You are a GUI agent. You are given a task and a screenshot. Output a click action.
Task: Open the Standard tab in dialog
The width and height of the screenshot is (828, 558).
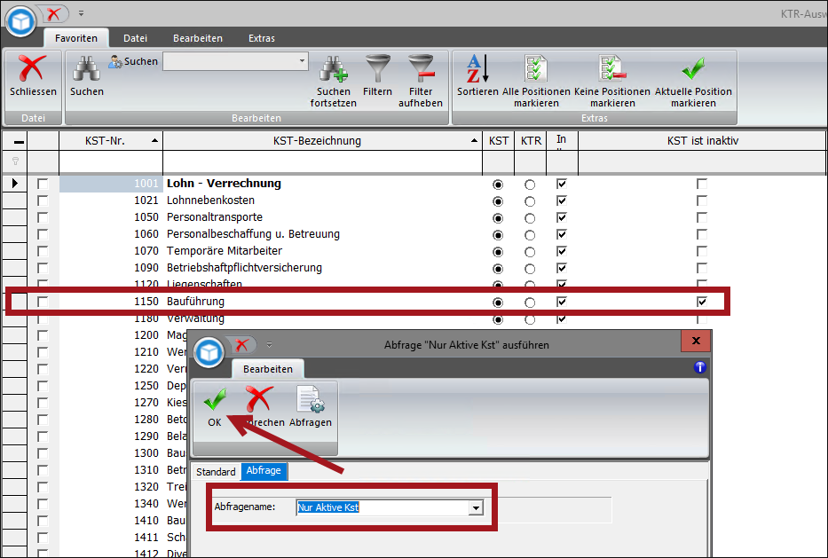(x=216, y=472)
